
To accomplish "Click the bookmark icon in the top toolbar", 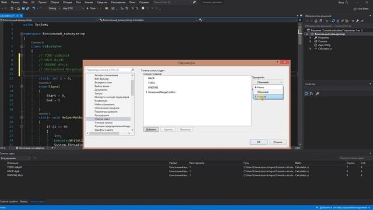I will [x=143, y=8].
